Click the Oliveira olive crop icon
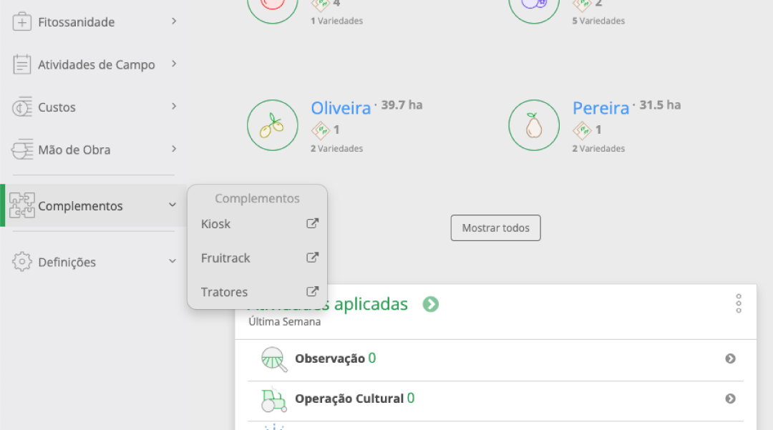The image size is (773, 430). pyautogui.click(x=271, y=125)
